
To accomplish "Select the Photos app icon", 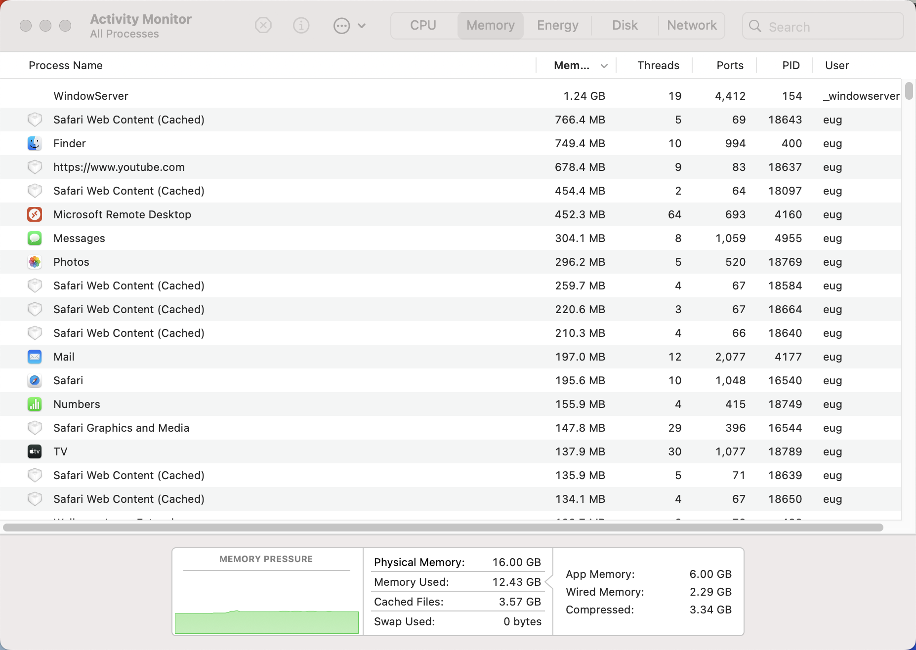I will [35, 262].
